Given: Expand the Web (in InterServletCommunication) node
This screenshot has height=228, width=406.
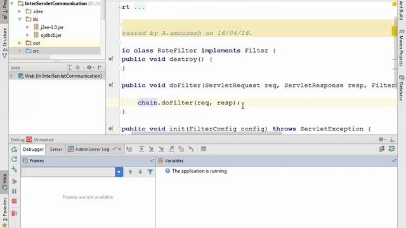Looking at the screenshot, I should click(11, 76).
